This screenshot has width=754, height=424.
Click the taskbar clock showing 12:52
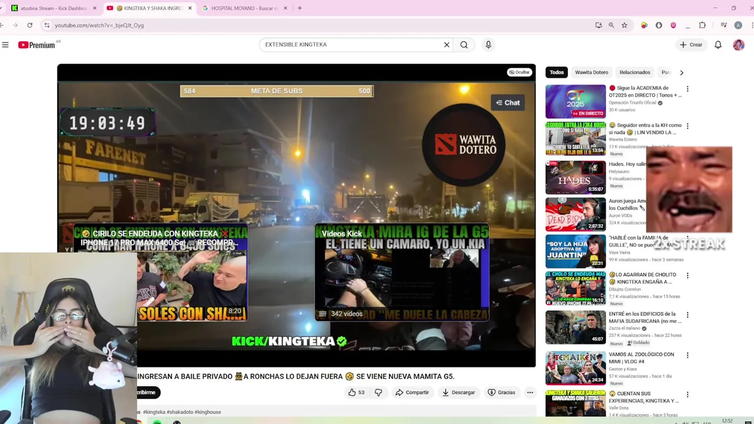[x=727, y=420]
